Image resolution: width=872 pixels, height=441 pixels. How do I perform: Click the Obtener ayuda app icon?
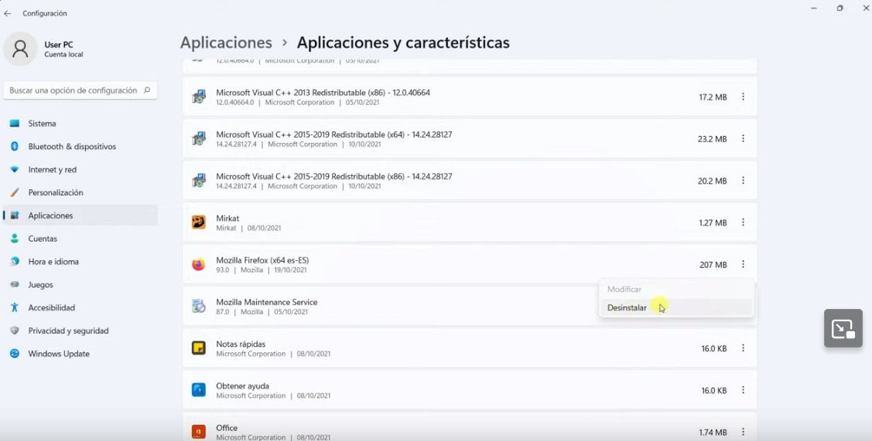click(x=199, y=390)
